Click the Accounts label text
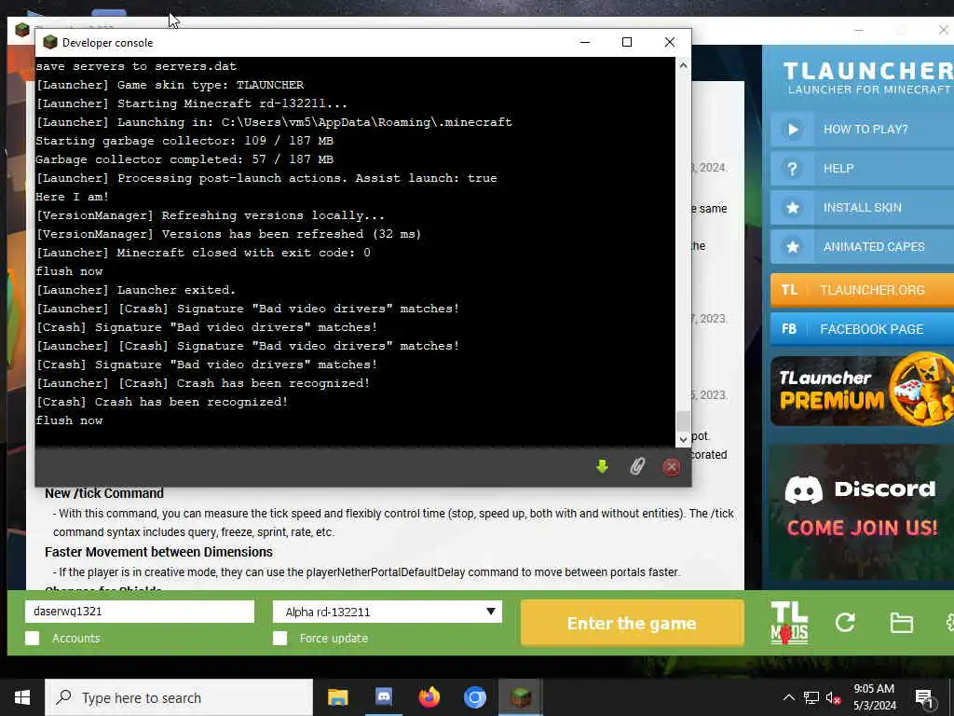Viewport: 954px width, 716px height. [x=76, y=638]
